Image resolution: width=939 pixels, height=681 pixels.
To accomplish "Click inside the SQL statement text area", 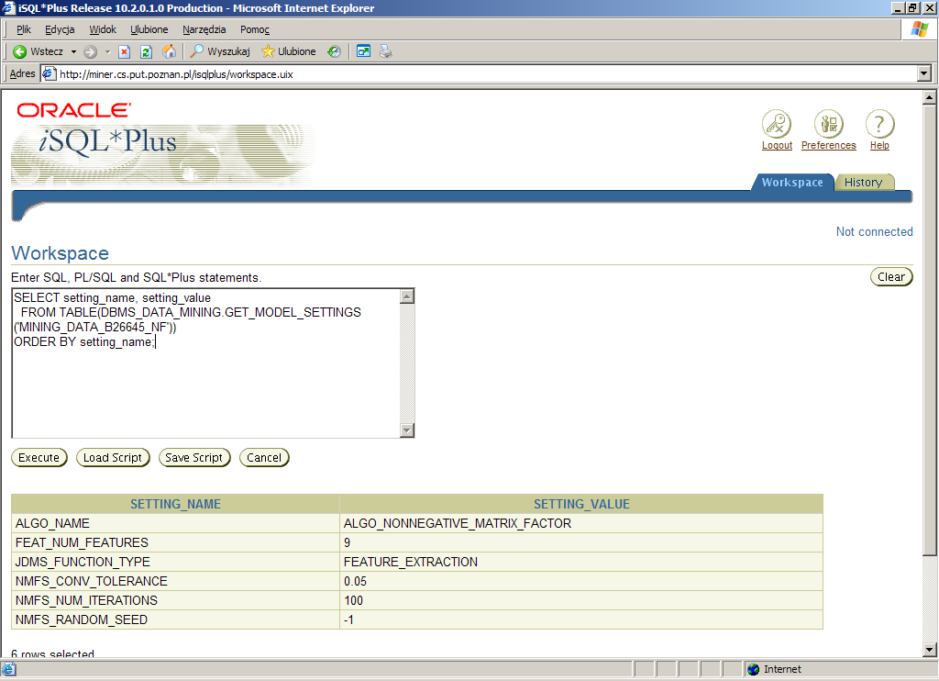I will point(206,363).
